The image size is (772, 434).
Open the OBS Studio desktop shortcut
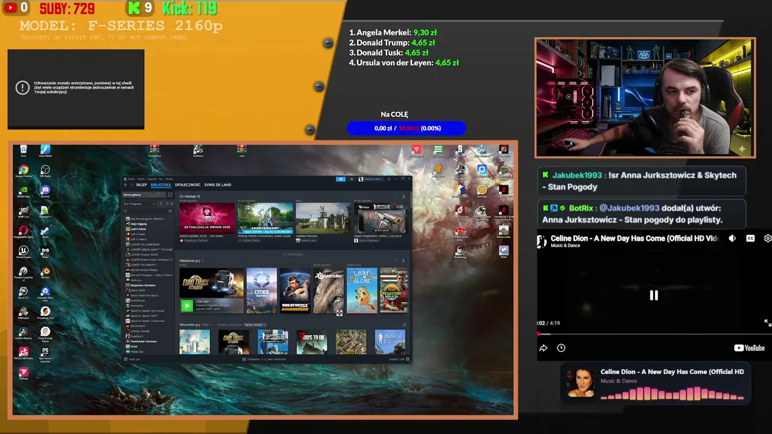[x=45, y=171]
